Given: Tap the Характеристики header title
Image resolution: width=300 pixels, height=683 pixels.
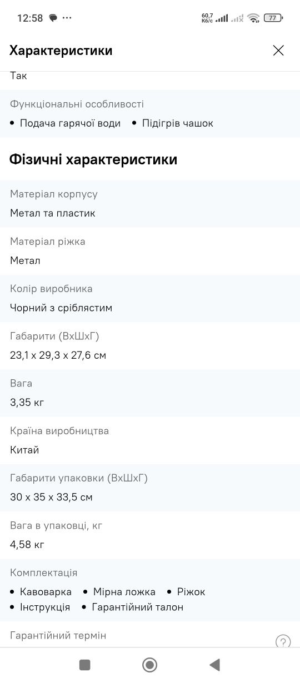Looking at the screenshot, I should [61, 51].
